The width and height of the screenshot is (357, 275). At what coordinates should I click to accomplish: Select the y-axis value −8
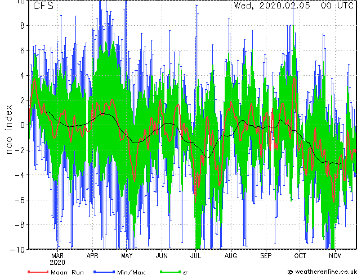tap(20, 225)
